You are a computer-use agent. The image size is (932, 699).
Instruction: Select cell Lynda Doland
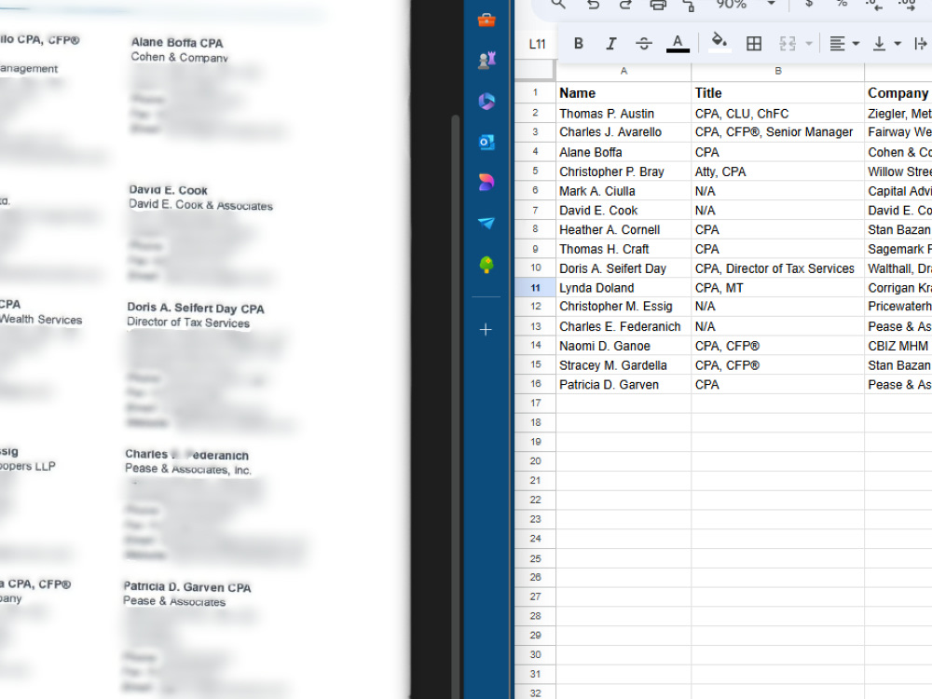coord(624,288)
